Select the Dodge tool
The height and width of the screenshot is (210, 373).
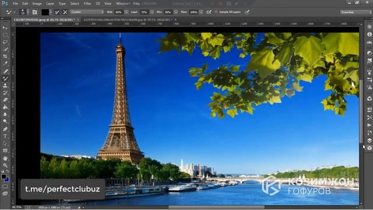coord(5,121)
